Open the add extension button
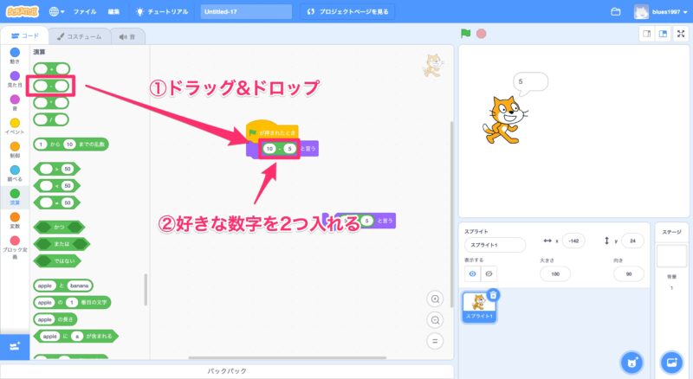The image size is (693, 379). (x=14, y=346)
